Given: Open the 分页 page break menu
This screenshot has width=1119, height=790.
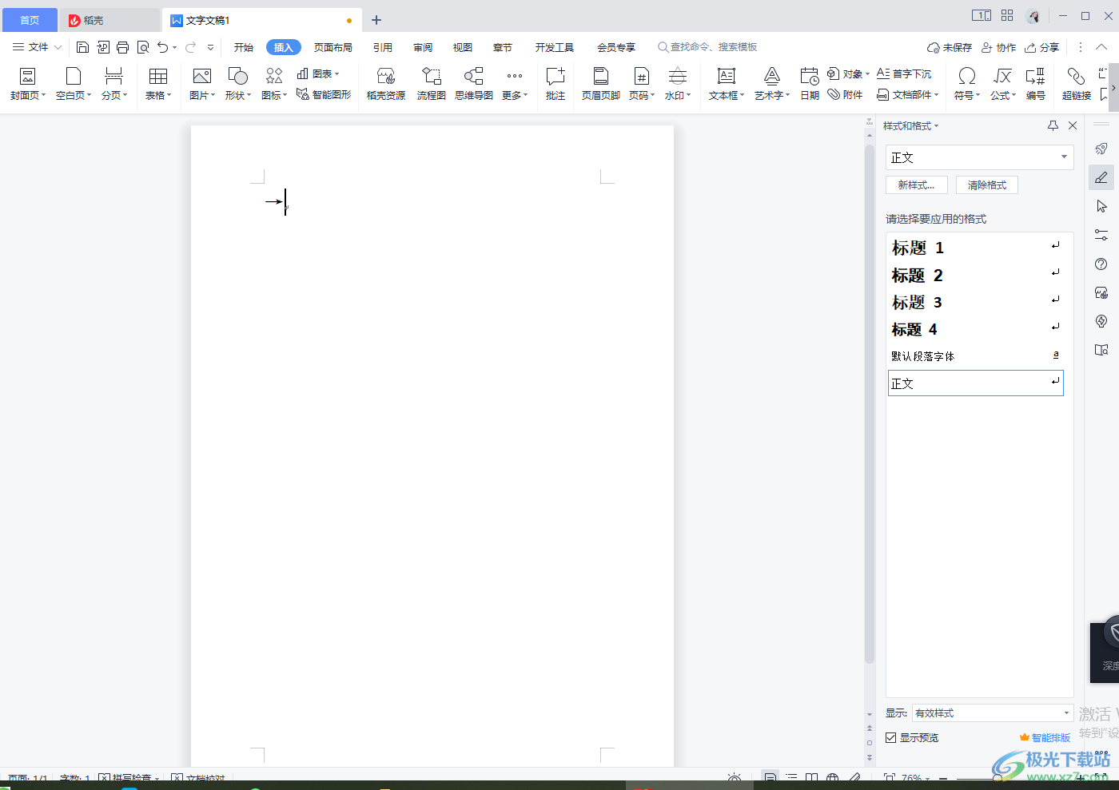Looking at the screenshot, I should (x=114, y=84).
